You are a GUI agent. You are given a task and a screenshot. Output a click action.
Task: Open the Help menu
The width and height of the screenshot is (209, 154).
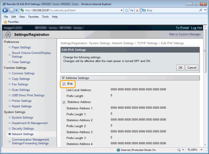coord(55,17)
